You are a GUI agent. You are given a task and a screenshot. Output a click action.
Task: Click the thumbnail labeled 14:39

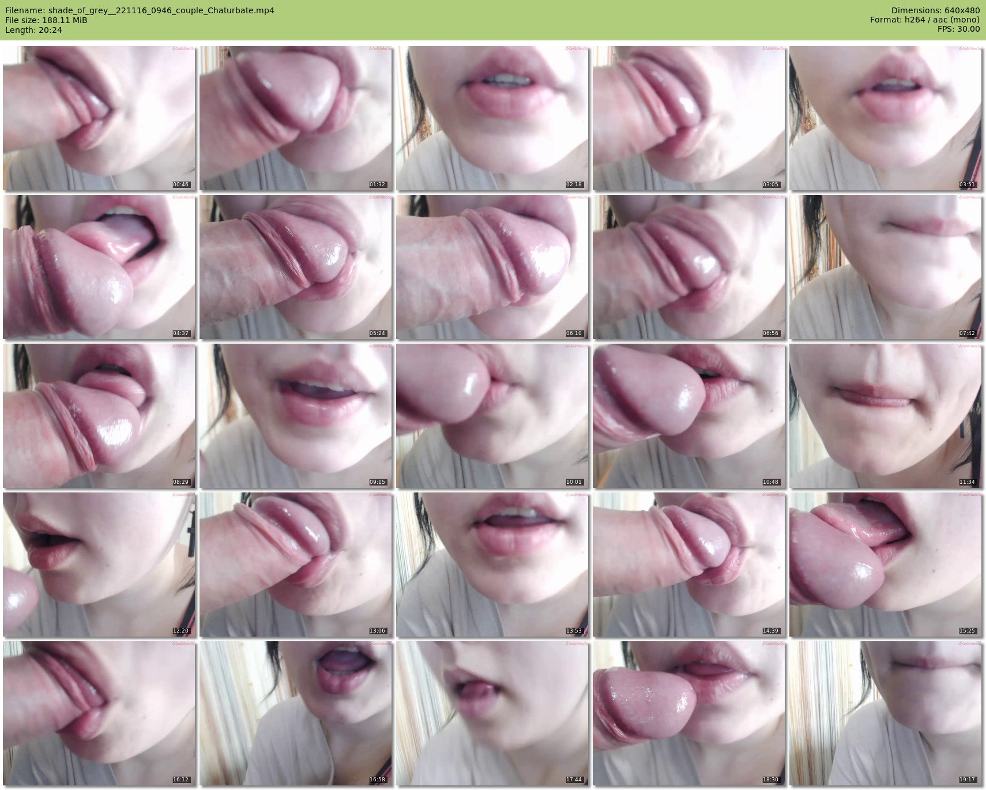point(689,565)
